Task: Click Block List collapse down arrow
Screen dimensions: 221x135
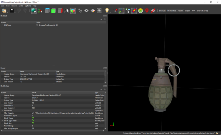Action: coord(101,19)
